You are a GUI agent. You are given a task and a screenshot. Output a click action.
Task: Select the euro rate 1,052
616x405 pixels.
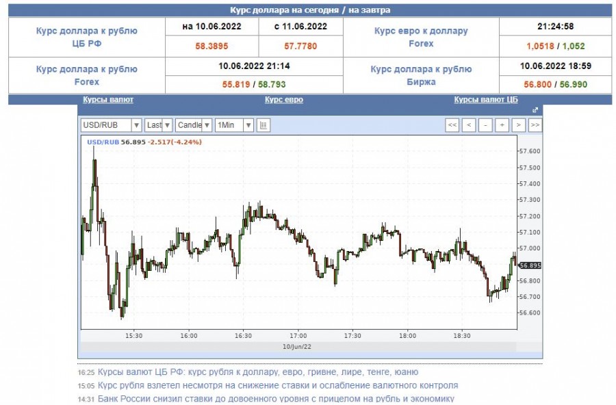pos(574,47)
